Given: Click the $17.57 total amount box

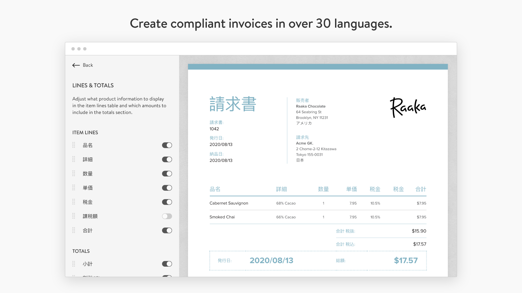Looking at the screenshot, I should (x=406, y=260).
